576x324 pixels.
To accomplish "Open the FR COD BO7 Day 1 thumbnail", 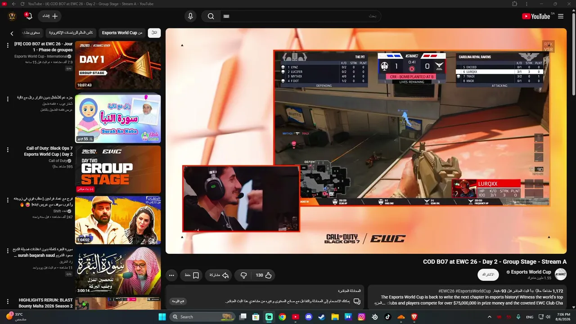I will (x=118, y=66).
